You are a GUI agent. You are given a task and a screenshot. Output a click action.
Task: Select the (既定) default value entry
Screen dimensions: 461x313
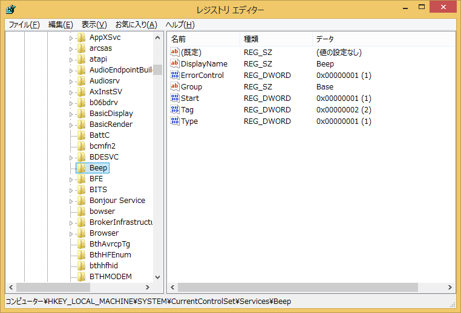(x=191, y=52)
